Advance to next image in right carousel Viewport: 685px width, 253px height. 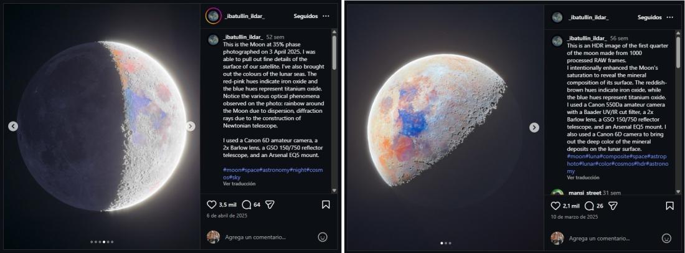(534, 127)
